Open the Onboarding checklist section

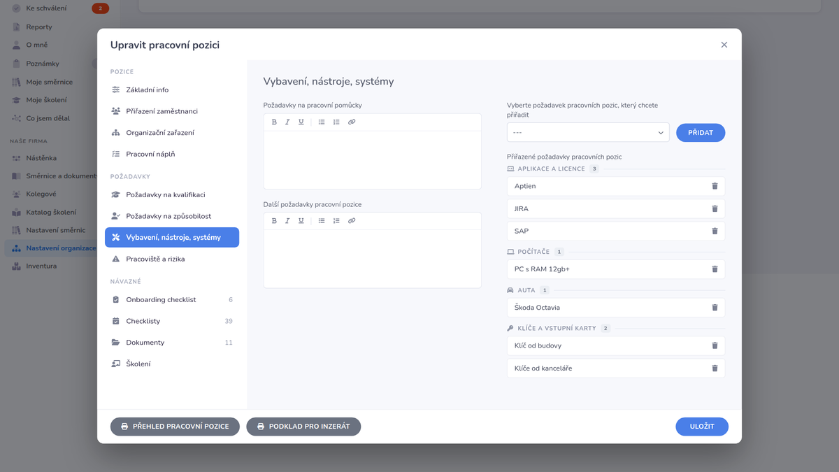click(x=172, y=300)
